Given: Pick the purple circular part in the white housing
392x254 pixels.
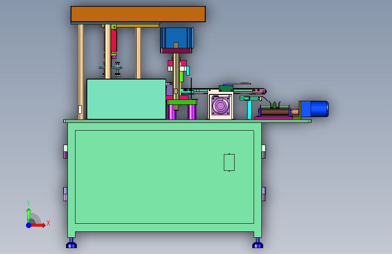Looking at the screenshot, I should (x=220, y=105).
